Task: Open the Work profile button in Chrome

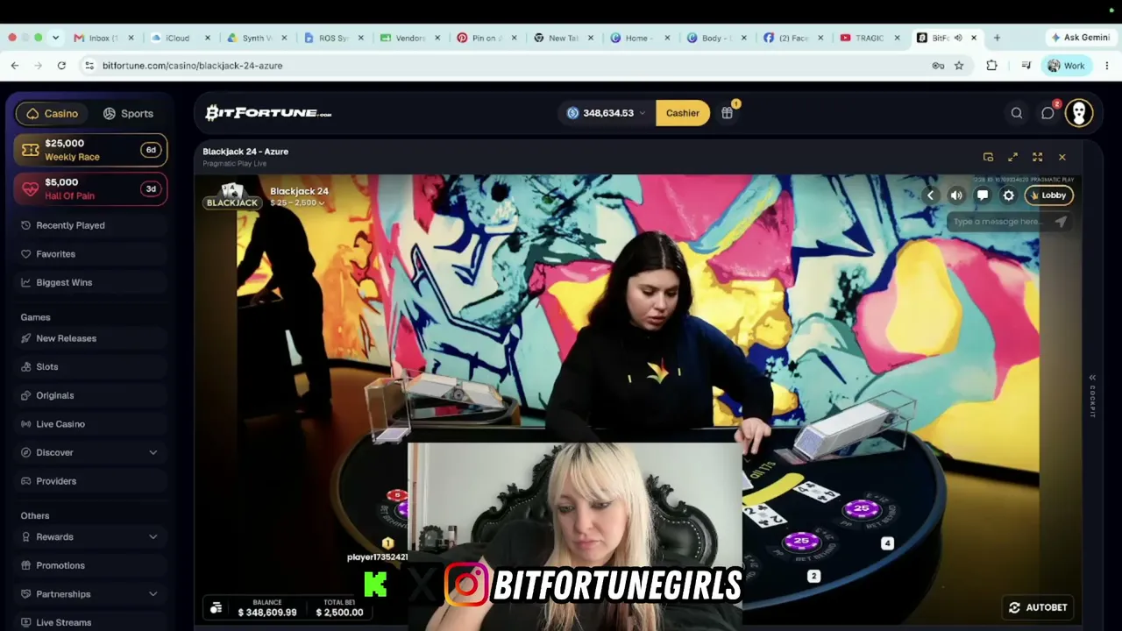Action: coord(1066,66)
